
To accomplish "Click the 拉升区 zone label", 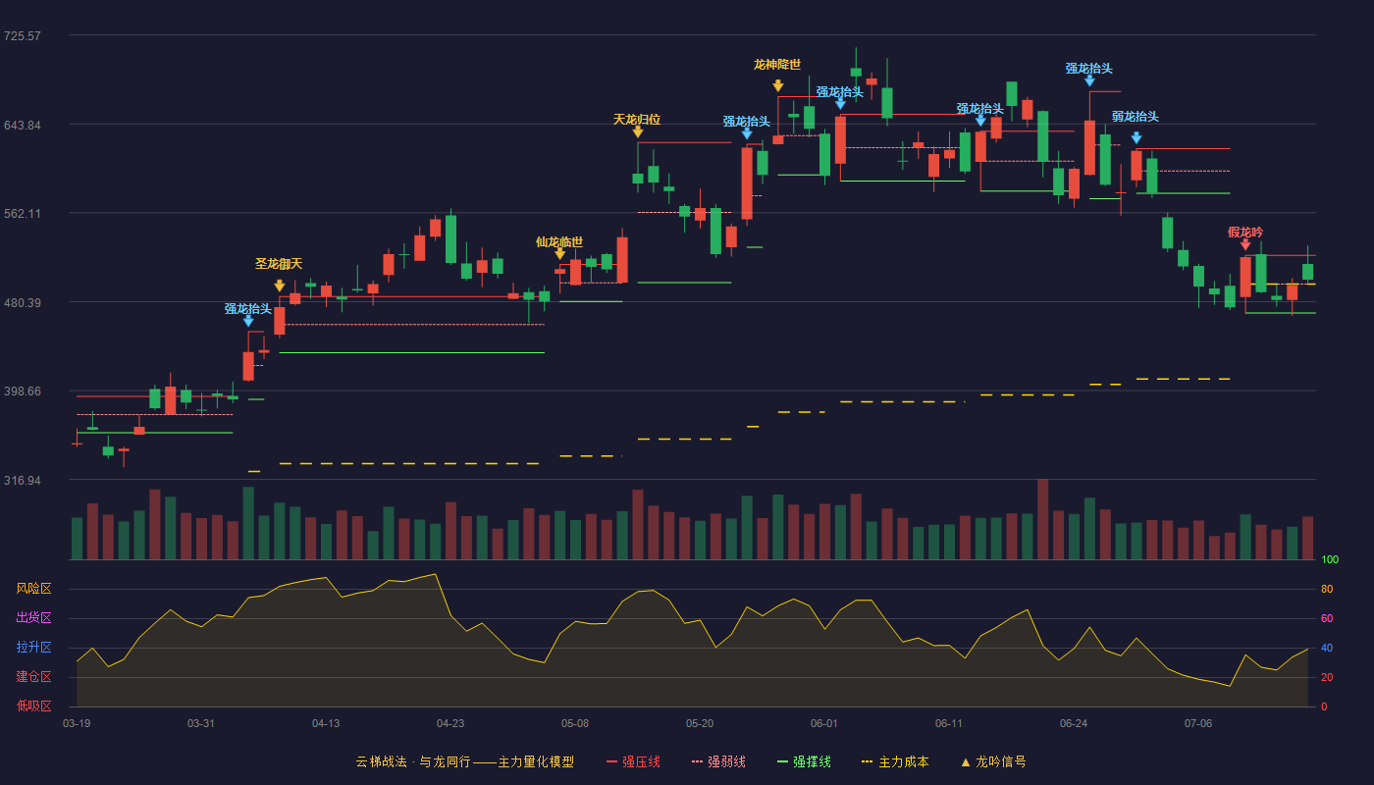I will [34, 648].
